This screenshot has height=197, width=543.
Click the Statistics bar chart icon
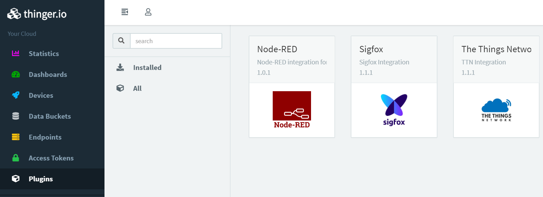[x=16, y=54]
